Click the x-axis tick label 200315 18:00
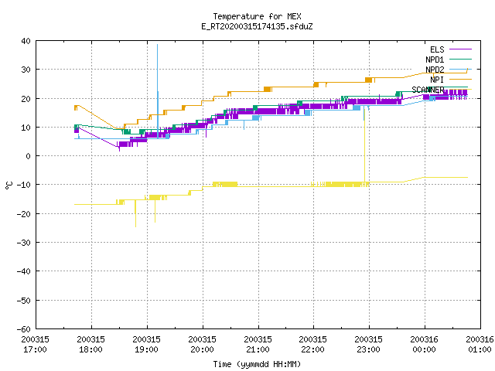Image resolution: width=495 pixels, height=371 pixels. (x=91, y=345)
